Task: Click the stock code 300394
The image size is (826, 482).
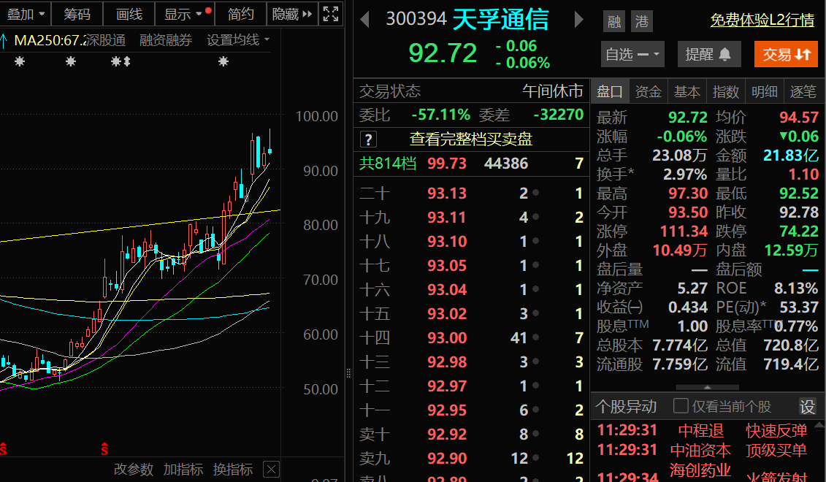Action: 416,19
